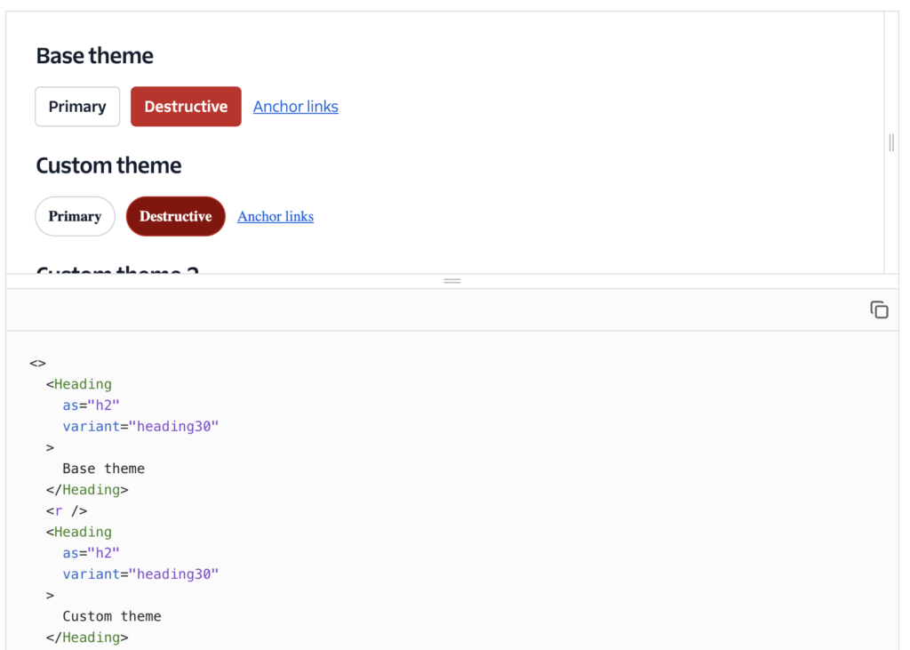Click the closing Heading tag in the code
The height and width of the screenshot is (650, 910).
point(86,489)
